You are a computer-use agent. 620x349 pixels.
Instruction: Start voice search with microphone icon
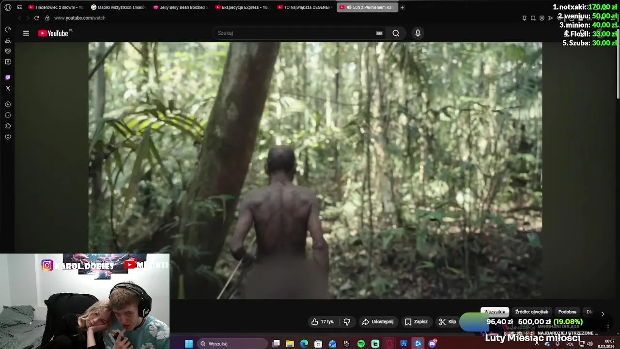(418, 33)
